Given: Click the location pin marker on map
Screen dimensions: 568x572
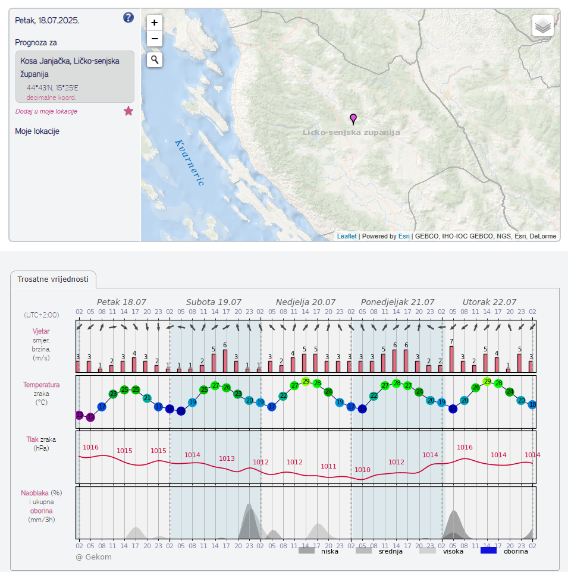Looking at the screenshot, I should (x=353, y=118).
